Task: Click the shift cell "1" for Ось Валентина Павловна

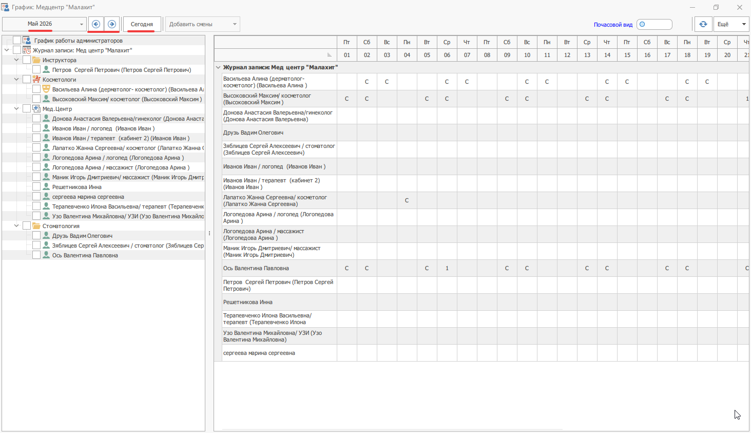Action: [x=447, y=268]
